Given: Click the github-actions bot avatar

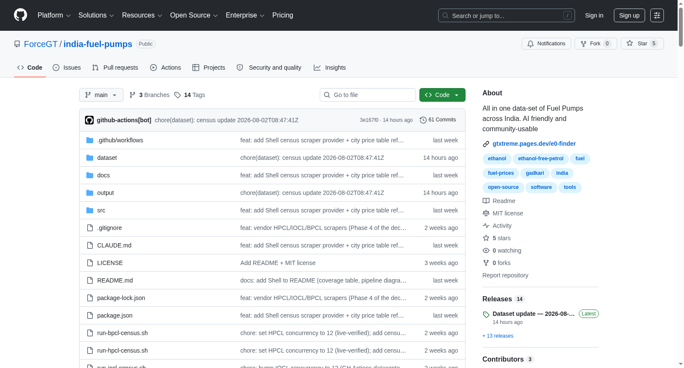Looking at the screenshot, I should pos(89,120).
